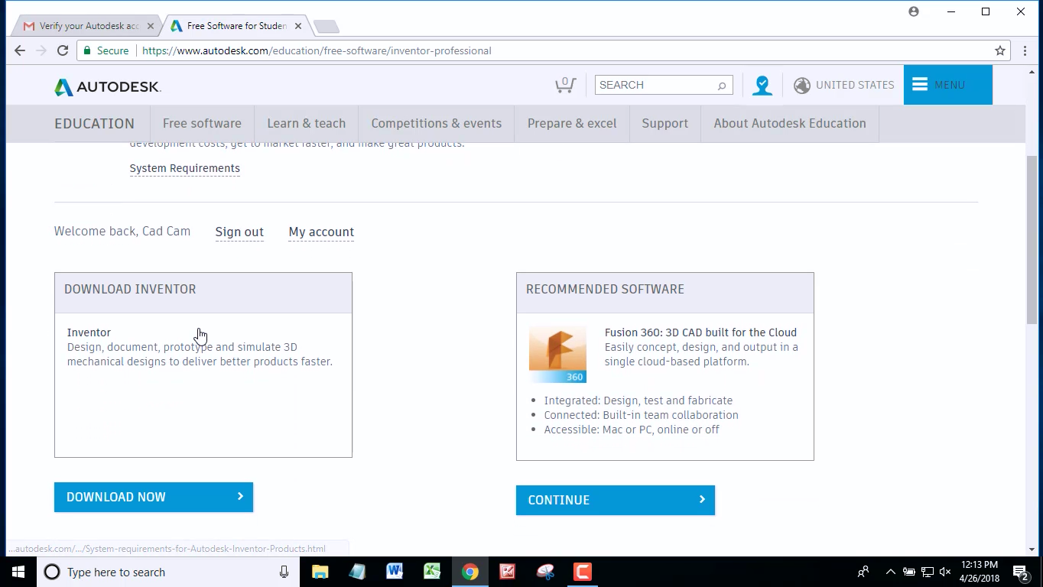The width and height of the screenshot is (1043, 587).
Task: Click the DOWNLOAD NOW button
Action: 154,497
